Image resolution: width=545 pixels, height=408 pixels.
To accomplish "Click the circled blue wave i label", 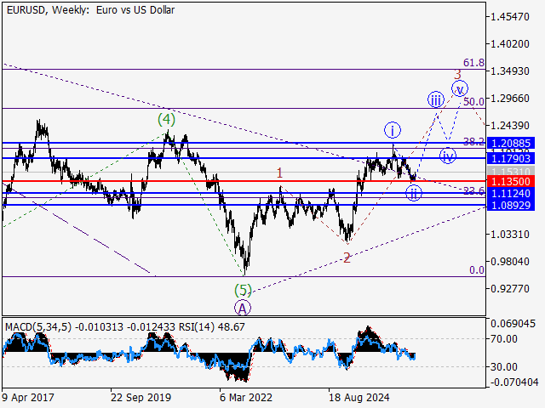I will pyautogui.click(x=393, y=130).
